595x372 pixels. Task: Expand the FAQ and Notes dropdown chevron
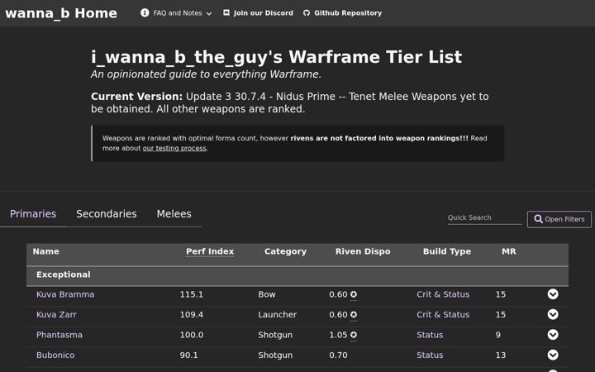tap(209, 14)
